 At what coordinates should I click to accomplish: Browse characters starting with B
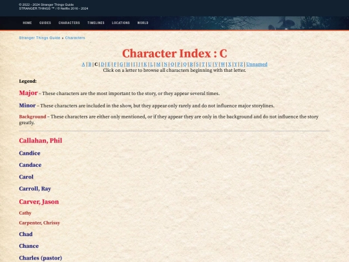90,65
